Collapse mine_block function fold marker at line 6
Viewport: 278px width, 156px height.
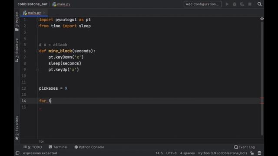tap(37, 51)
